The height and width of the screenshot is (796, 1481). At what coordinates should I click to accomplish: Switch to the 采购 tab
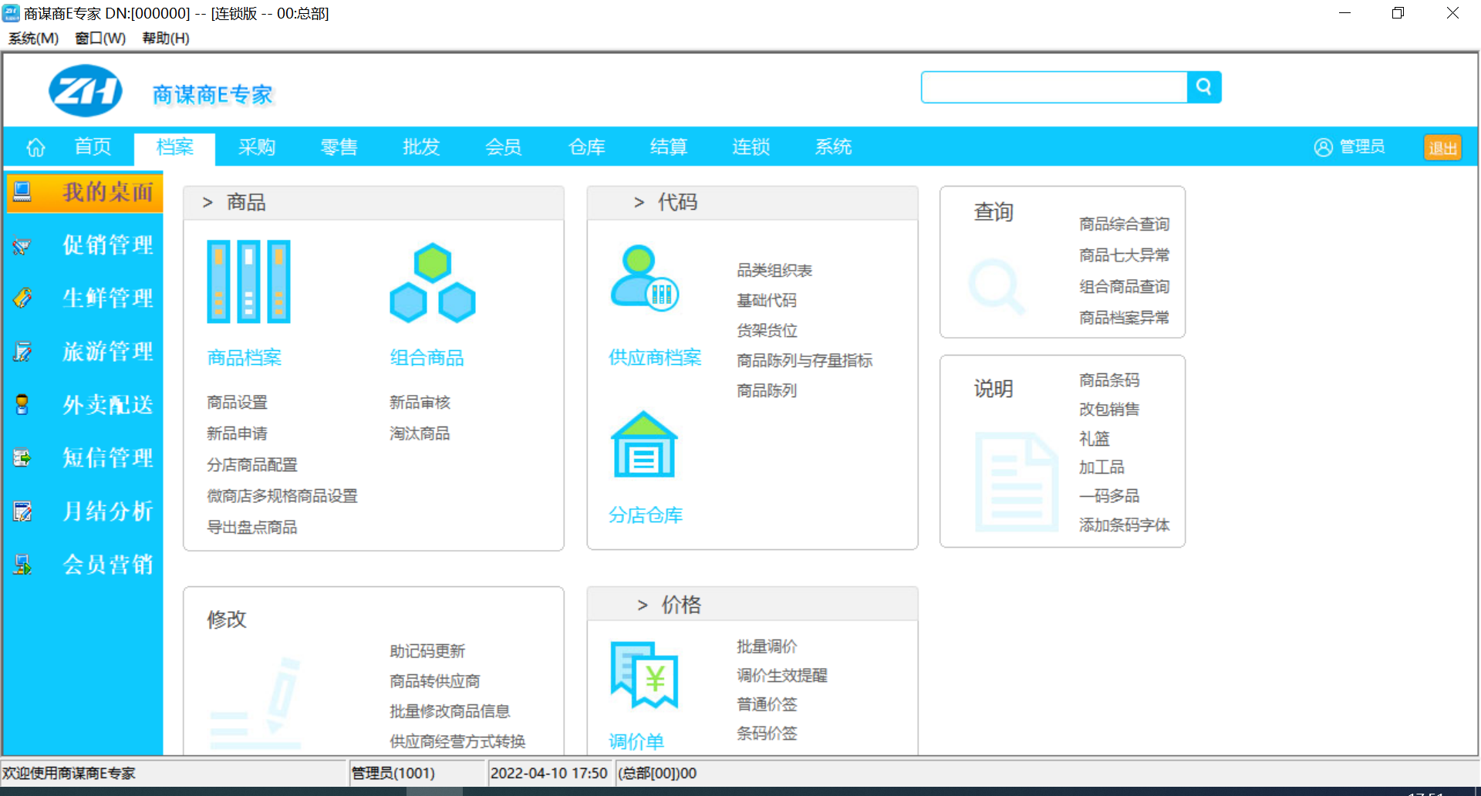coord(257,147)
